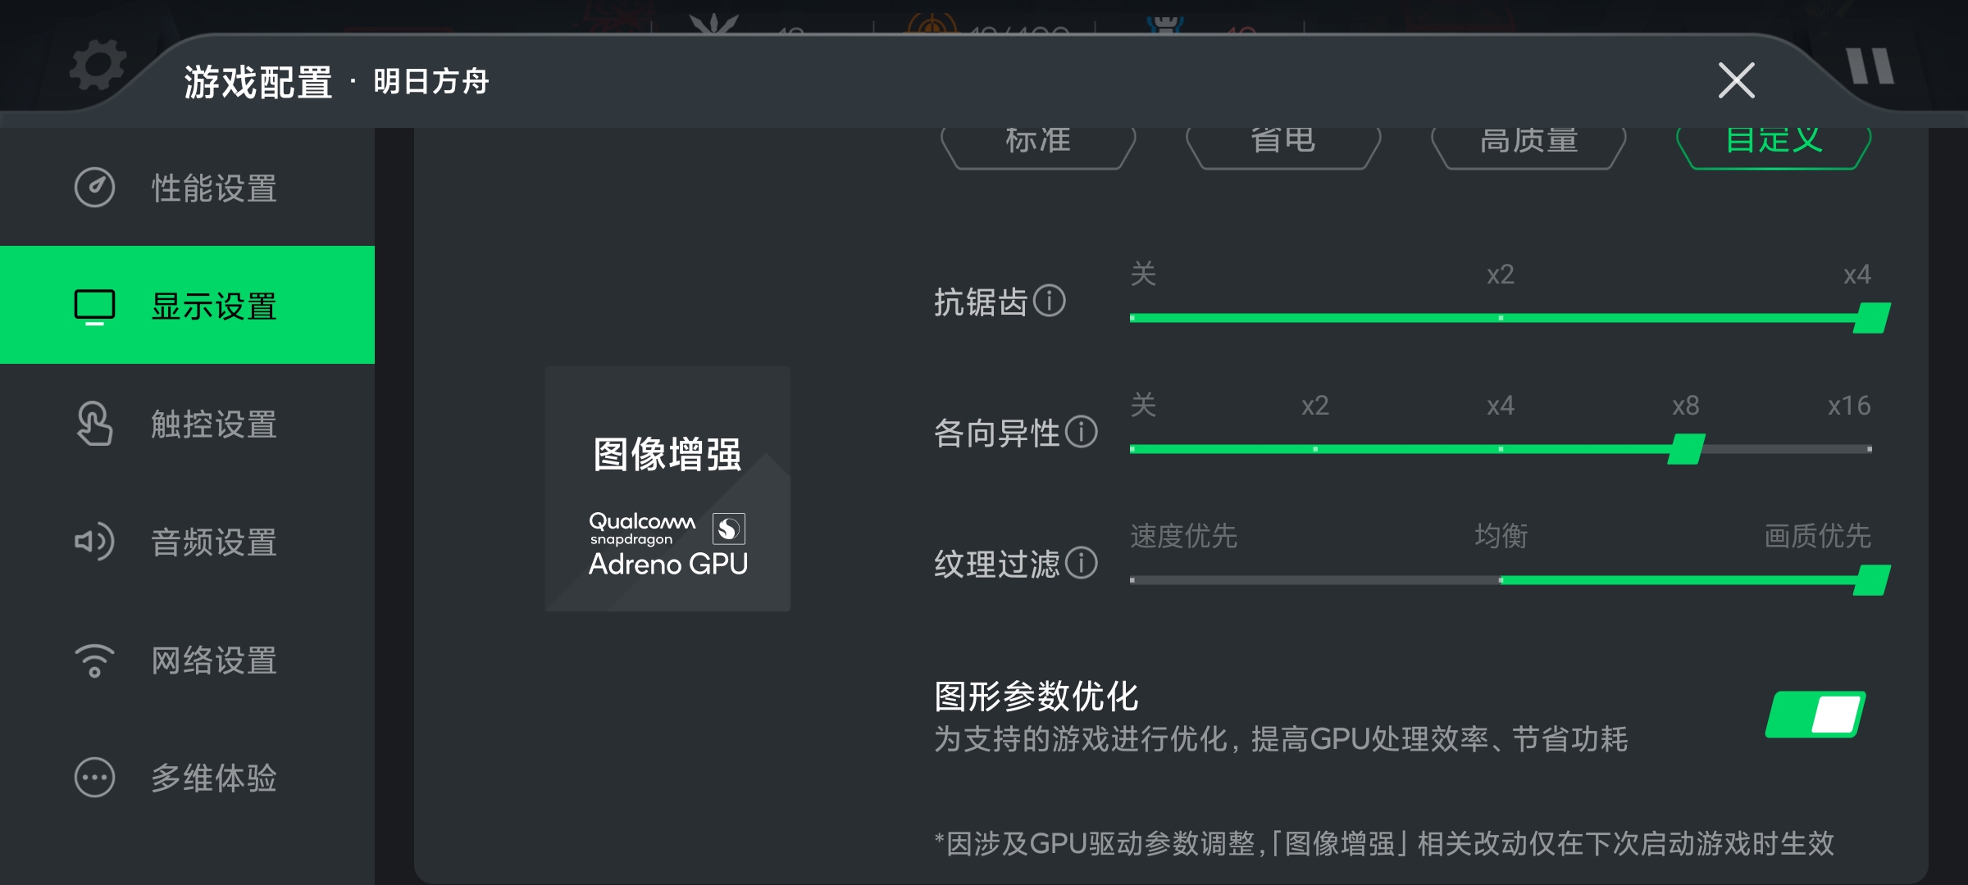Click the touch settings hand icon
Viewport: 1968px width, 885px height.
point(94,424)
